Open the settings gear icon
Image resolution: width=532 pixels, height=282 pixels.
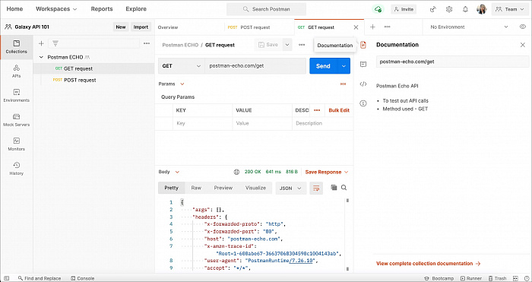[x=449, y=10]
